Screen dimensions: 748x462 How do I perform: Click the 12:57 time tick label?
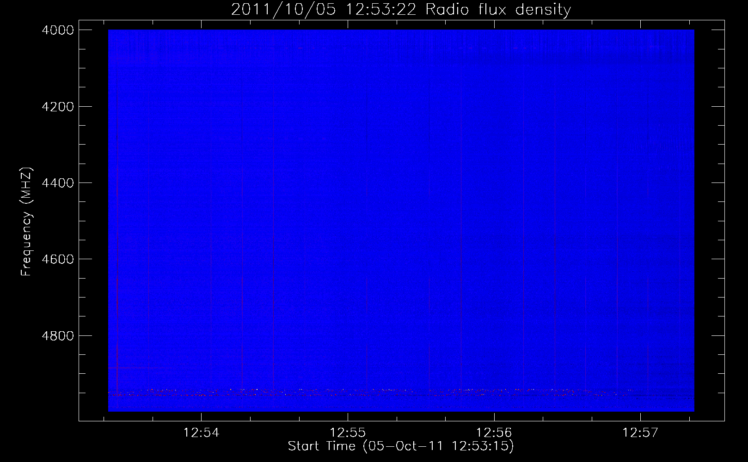tap(640, 433)
